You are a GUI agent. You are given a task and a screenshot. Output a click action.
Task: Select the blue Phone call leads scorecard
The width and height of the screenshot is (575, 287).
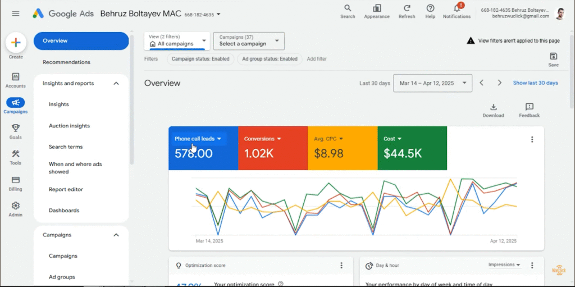coord(203,148)
